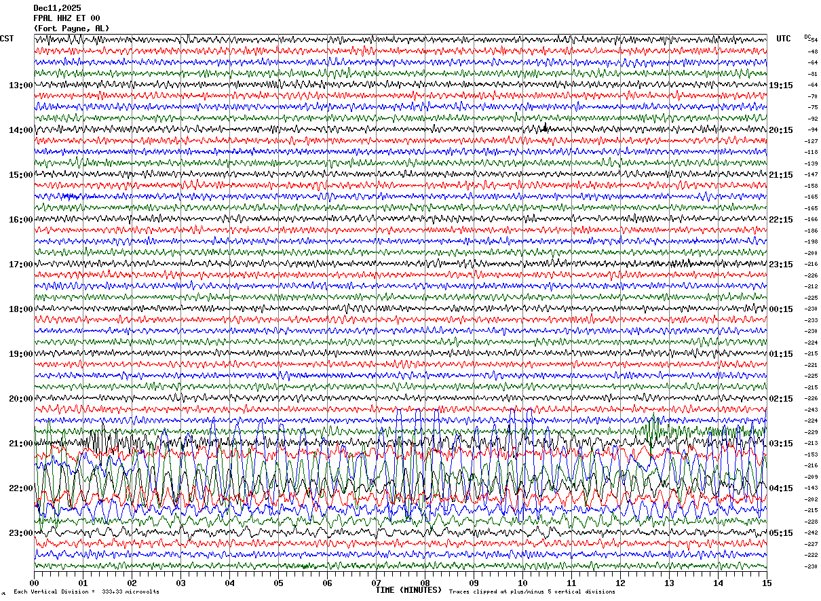Screen dimensions: 821x601
Task: Click minute tick label 05 on time axis
Action: point(278,583)
